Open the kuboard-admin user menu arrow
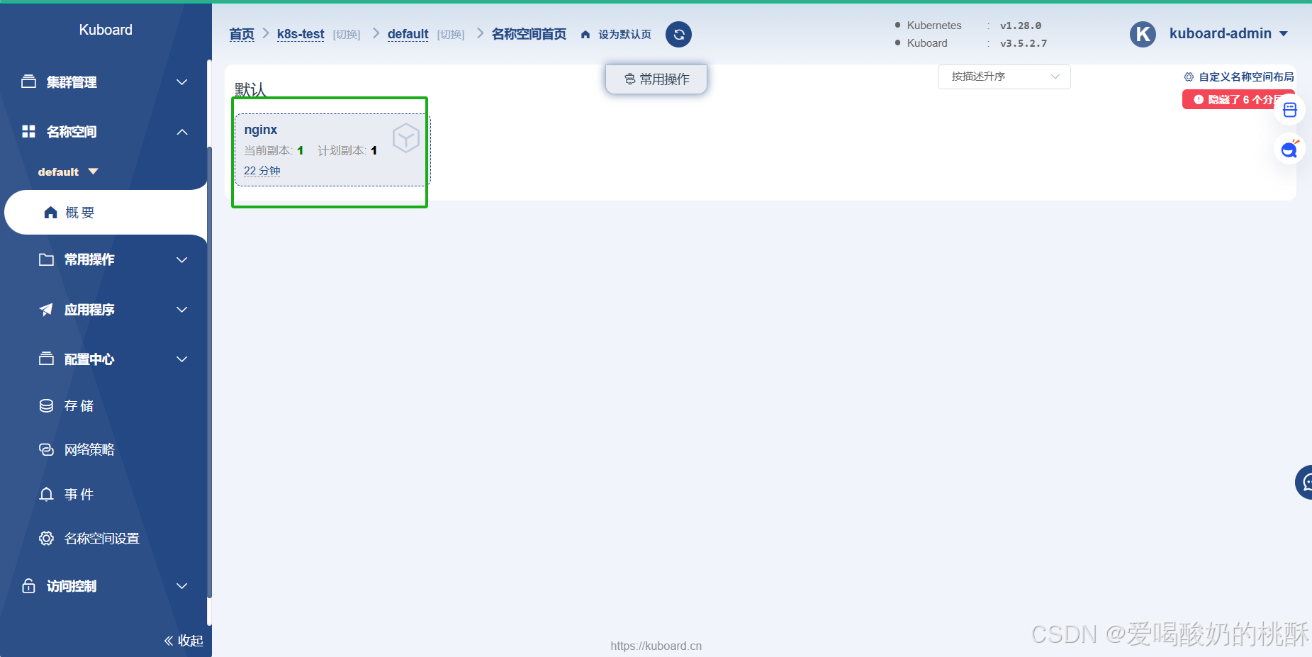The height and width of the screenshot is (657, 1312). coord(1284,34)
